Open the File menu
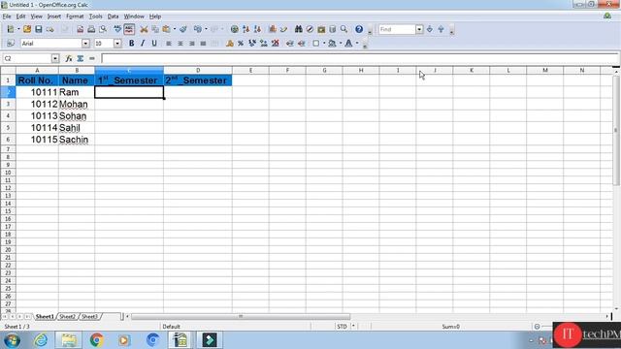The height and width of the screenshot is (349, 621). pyautogui.click(x=7, y=16)
